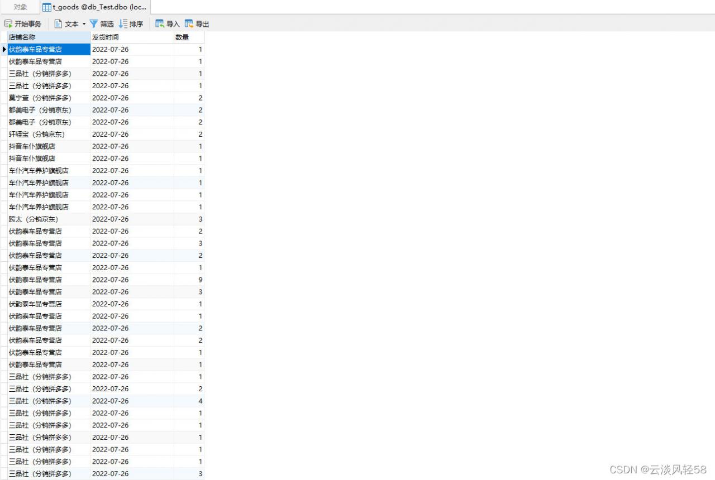Click the date cell in the 莫宁萱 row

(x=132, y=98)
